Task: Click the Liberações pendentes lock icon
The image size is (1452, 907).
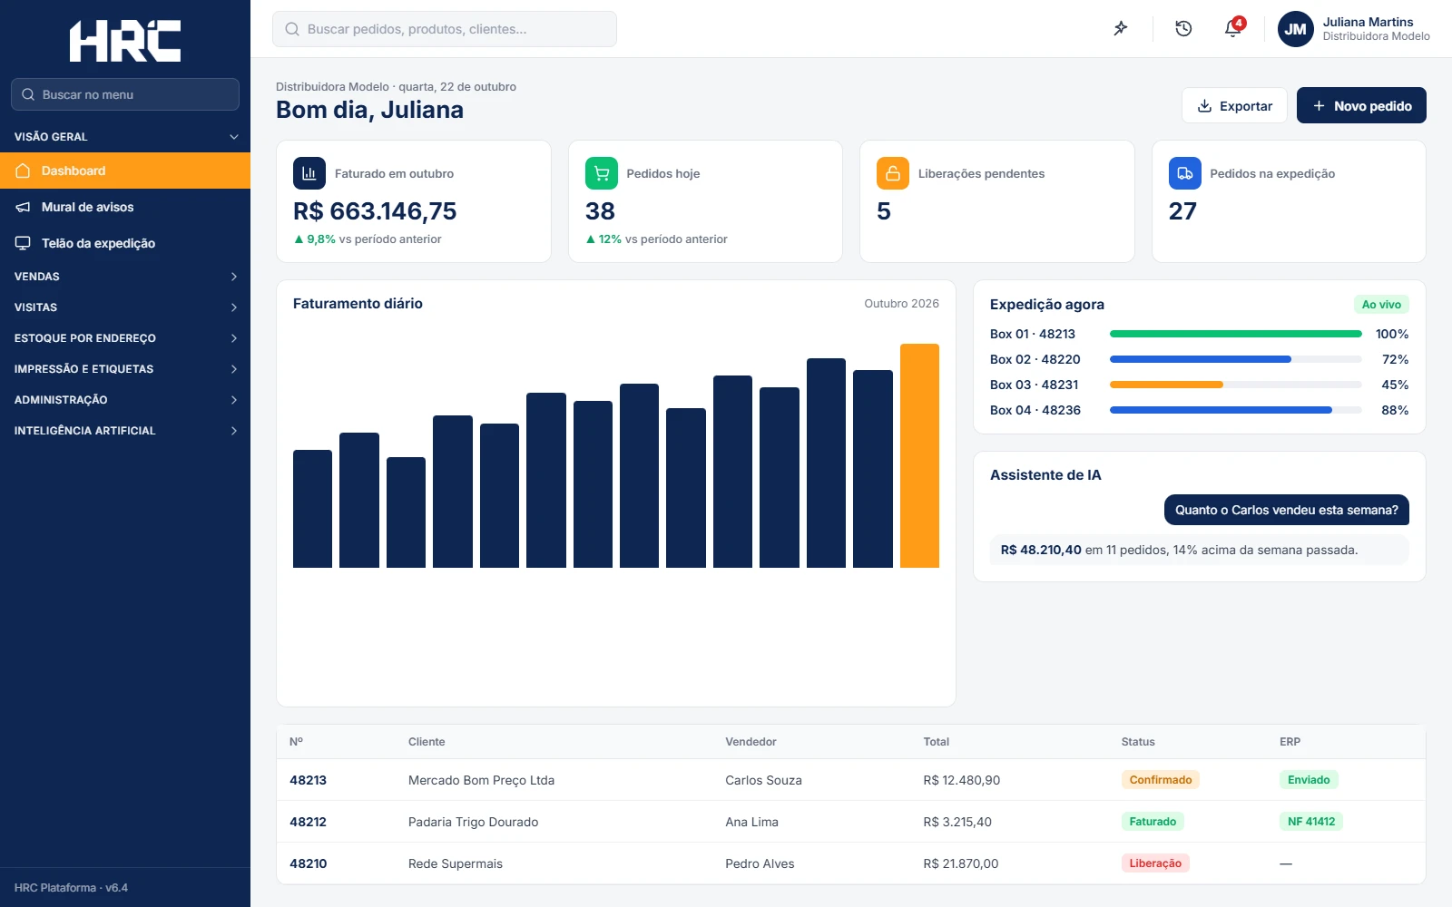Action: point(893,173)
